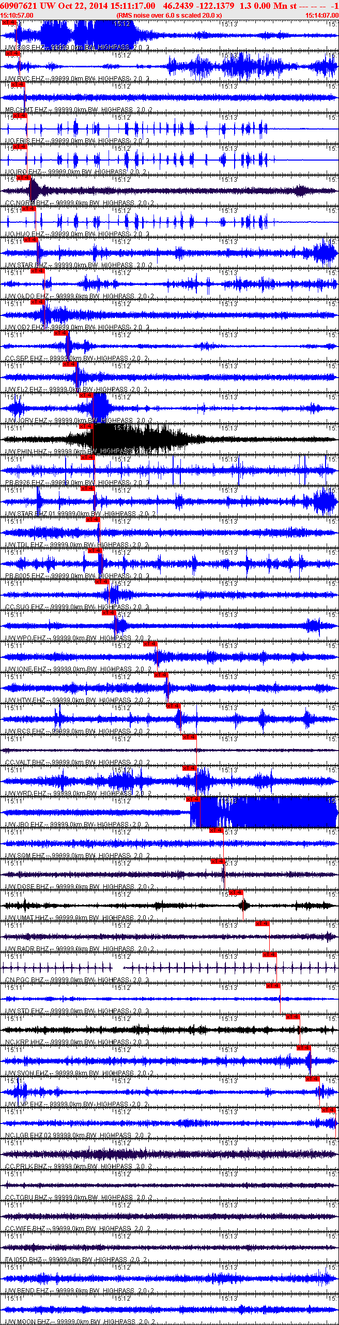Viewport: 339px width, 1325px height.
Task: Select the UW.DOSE BHZ station label
Action: coord(79,887)
